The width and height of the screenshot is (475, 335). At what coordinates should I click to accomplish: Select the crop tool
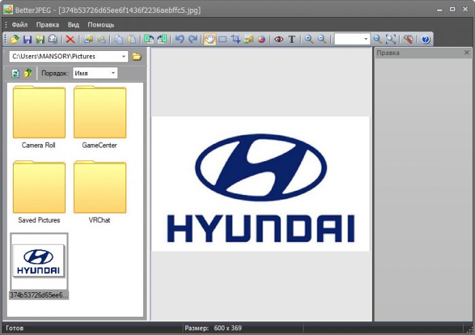tap(235, 39)
